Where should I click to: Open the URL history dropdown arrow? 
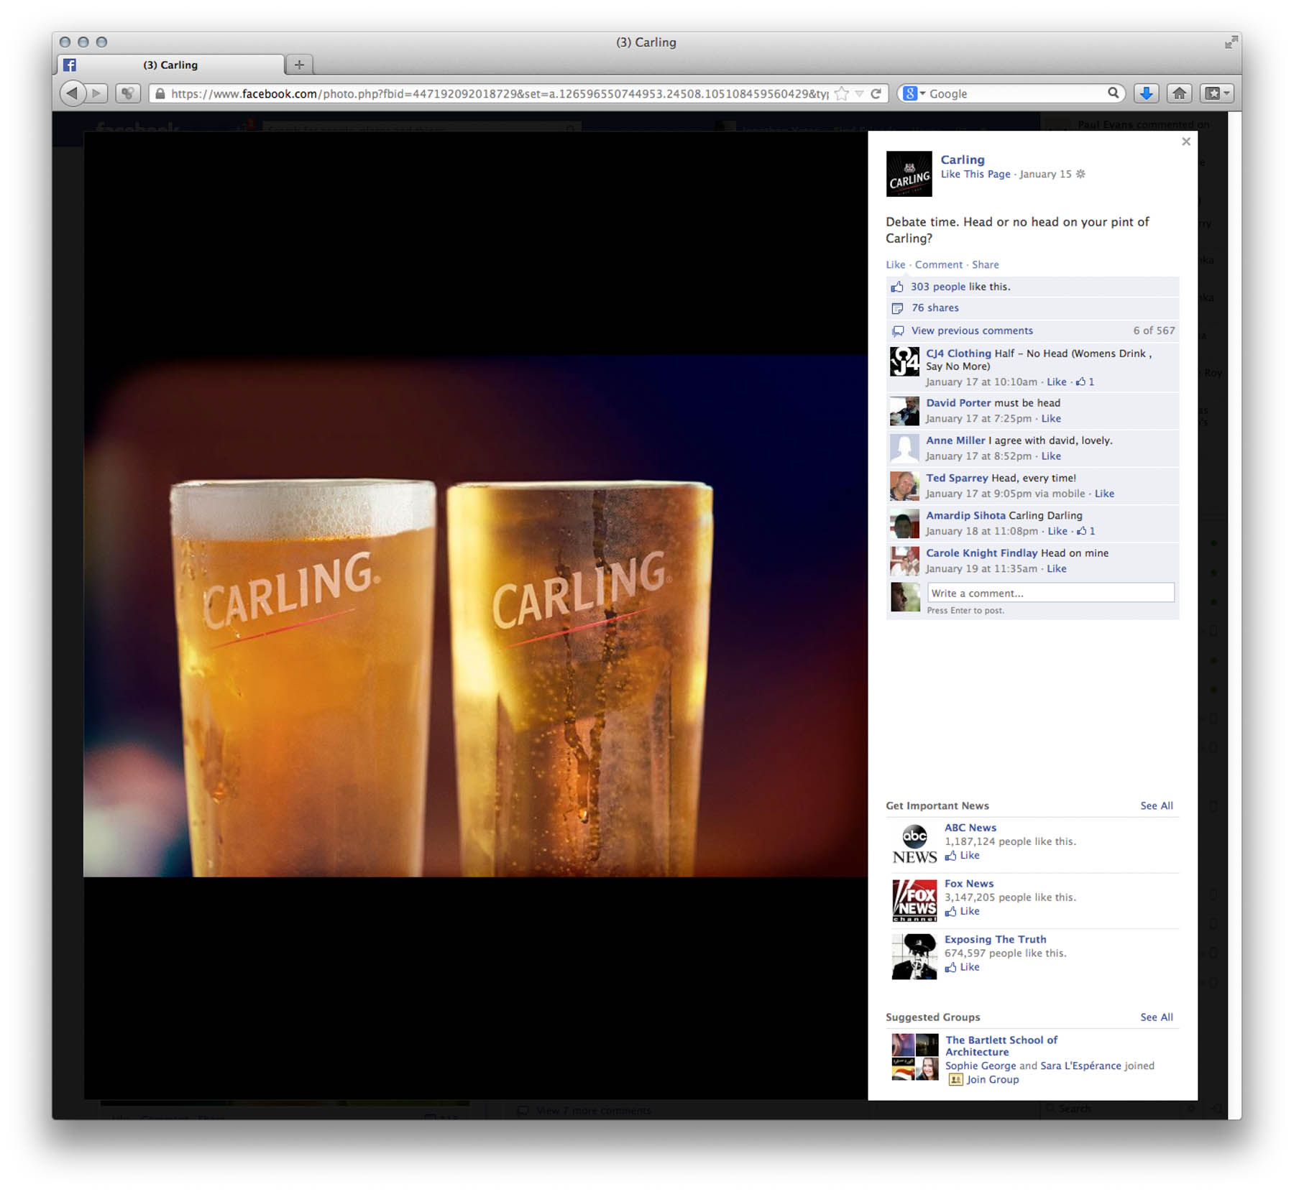pos(859,94)
